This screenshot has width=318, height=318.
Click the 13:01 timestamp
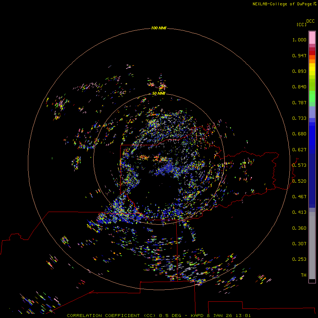tap(243, 316)
